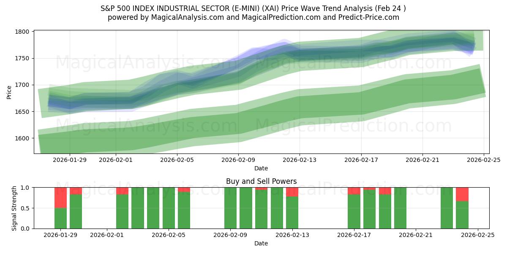Select the red bar segment near 2026-02-25
507x253 pixels.
[462, 194]
